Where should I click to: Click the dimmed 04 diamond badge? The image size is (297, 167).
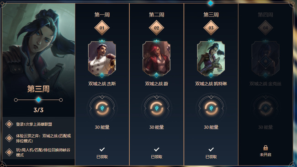click(265, 28)
